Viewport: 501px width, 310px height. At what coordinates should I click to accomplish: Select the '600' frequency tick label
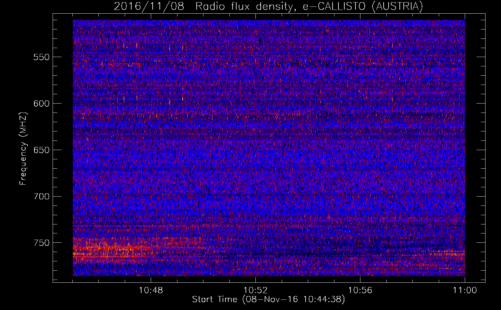(x=41, y=104)
